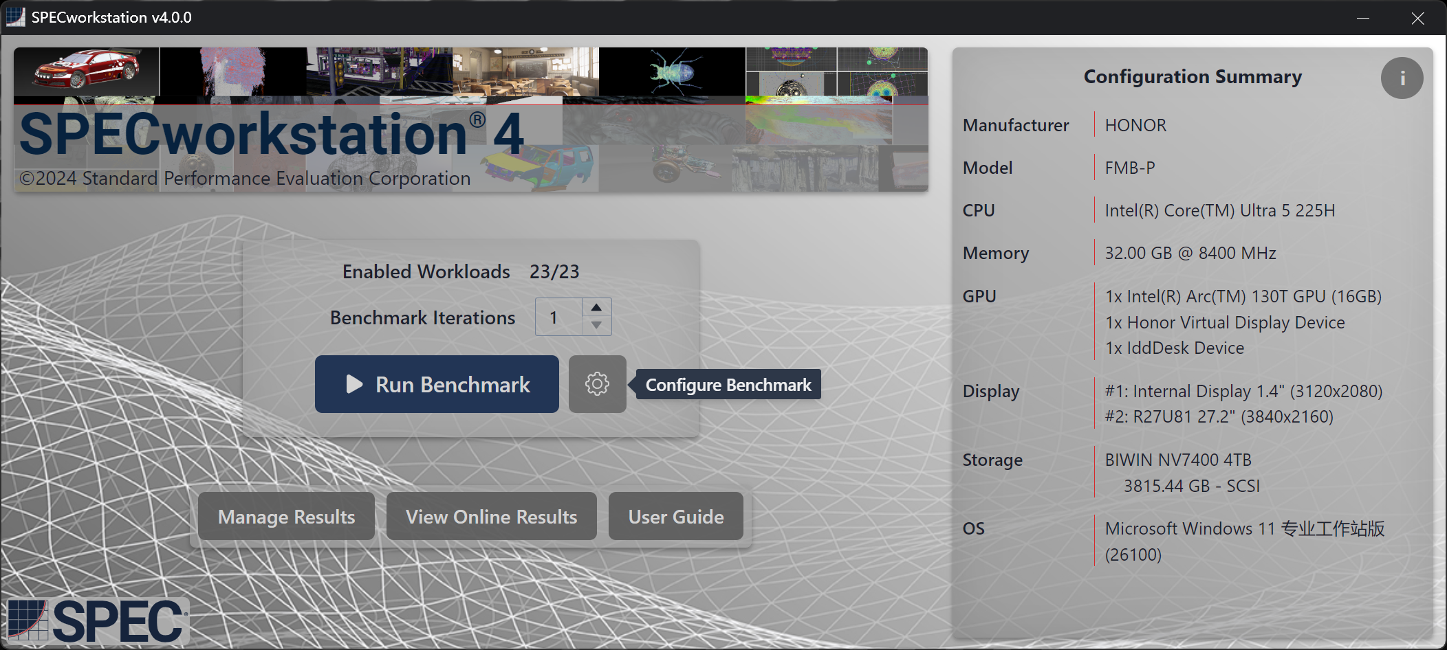1447x650 pixels.
Task: Select CPU value 'Intel(R) Core(TM) Ultra 5 225H'
Action: 1220,210
